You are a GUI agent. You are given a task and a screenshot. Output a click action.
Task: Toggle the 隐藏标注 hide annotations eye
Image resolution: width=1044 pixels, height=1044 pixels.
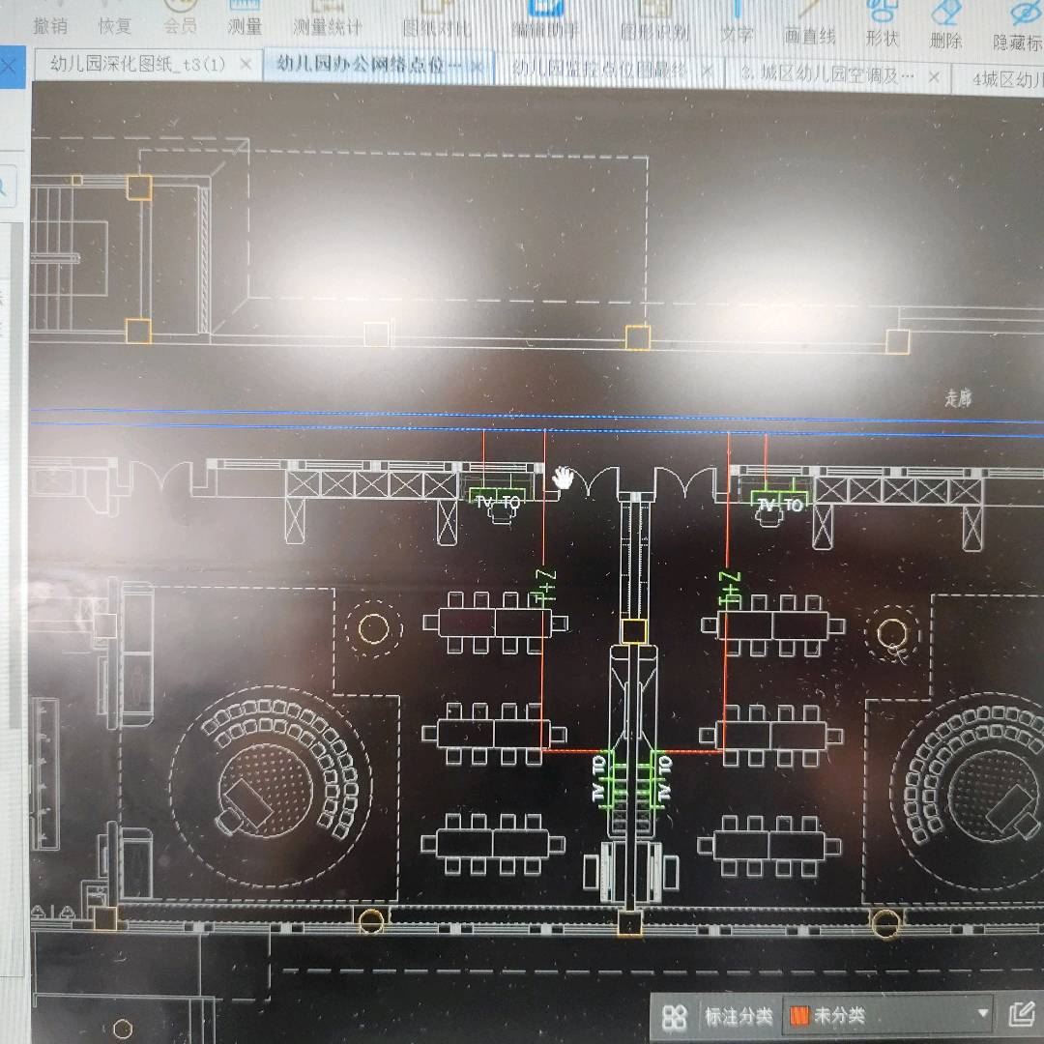point(1019,28)
